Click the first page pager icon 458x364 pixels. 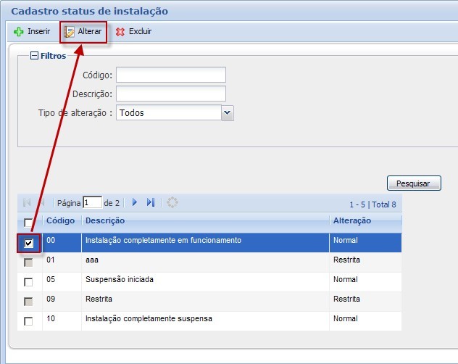pos(27,203)
